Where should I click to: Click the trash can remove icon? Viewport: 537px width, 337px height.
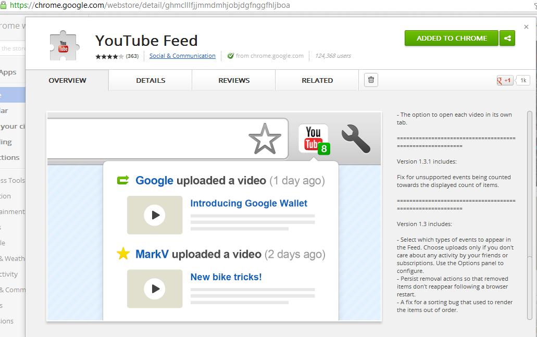pyautogui.click(x=371, y=80)
